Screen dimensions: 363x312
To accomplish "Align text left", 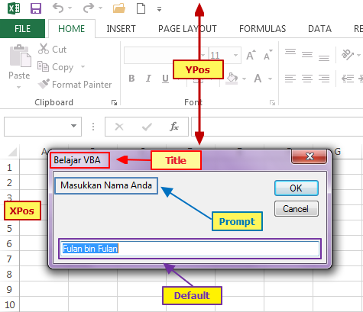I will tap(290, 79).
